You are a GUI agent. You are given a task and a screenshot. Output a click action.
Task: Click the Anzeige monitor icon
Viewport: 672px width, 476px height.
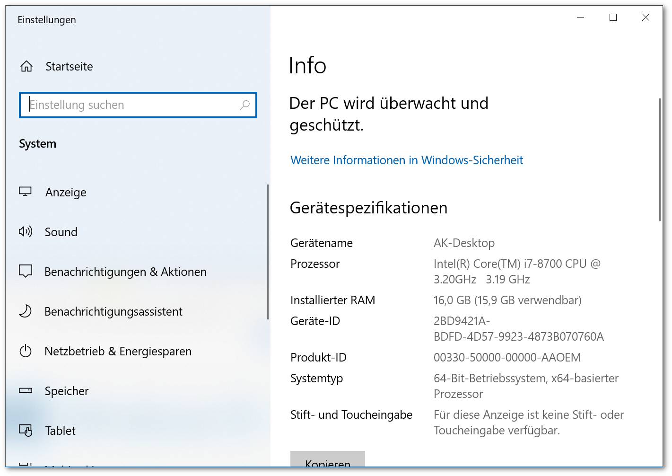coord(25,192)
